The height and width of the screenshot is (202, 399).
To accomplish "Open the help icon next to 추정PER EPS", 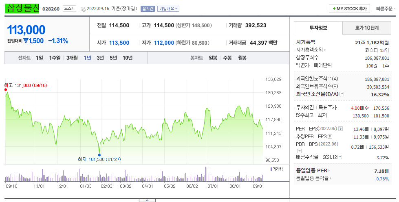I will pos(330,137).
